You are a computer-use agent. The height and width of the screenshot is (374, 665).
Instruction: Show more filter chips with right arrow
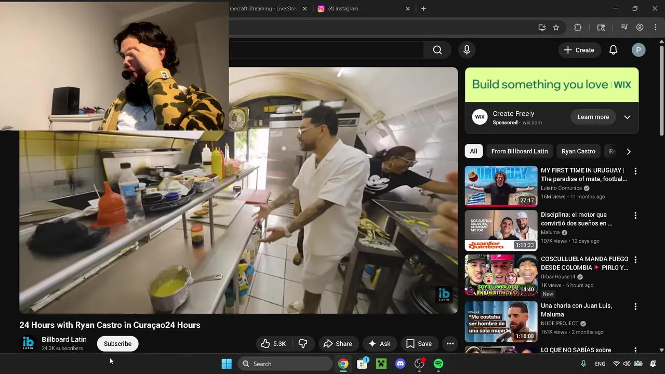tap(629, 151)
